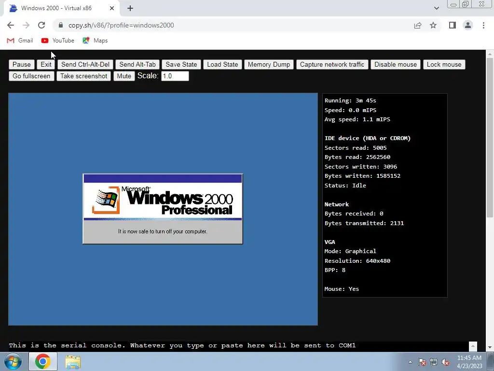
Task: Click Send Alt-Tab
Action: pyautogui.click(x=137, y=64)
